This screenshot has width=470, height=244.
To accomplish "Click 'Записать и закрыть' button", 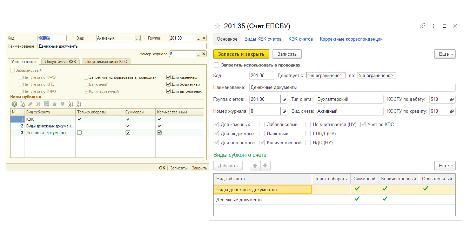I will coord(241,54).
